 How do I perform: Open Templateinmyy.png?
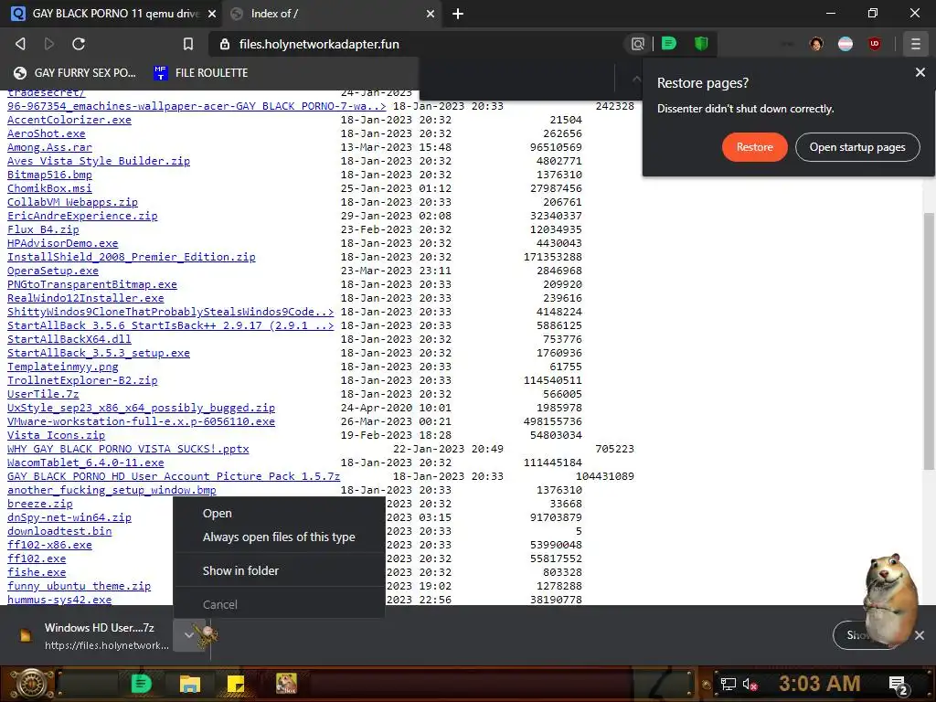click(x=63, y=367)
